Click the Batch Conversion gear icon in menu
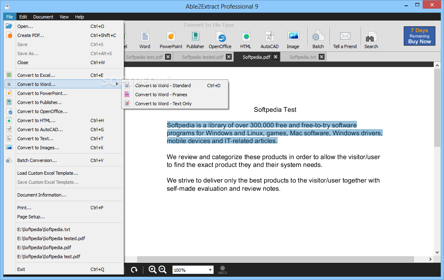 (9, 160)
